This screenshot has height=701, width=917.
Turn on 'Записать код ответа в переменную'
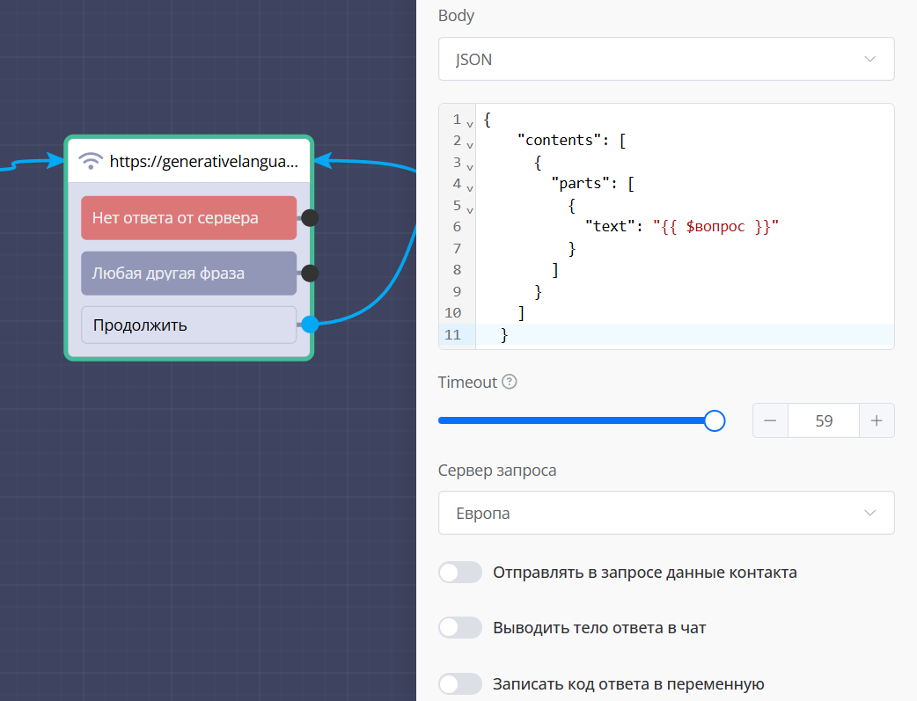[x=460, y=683]
